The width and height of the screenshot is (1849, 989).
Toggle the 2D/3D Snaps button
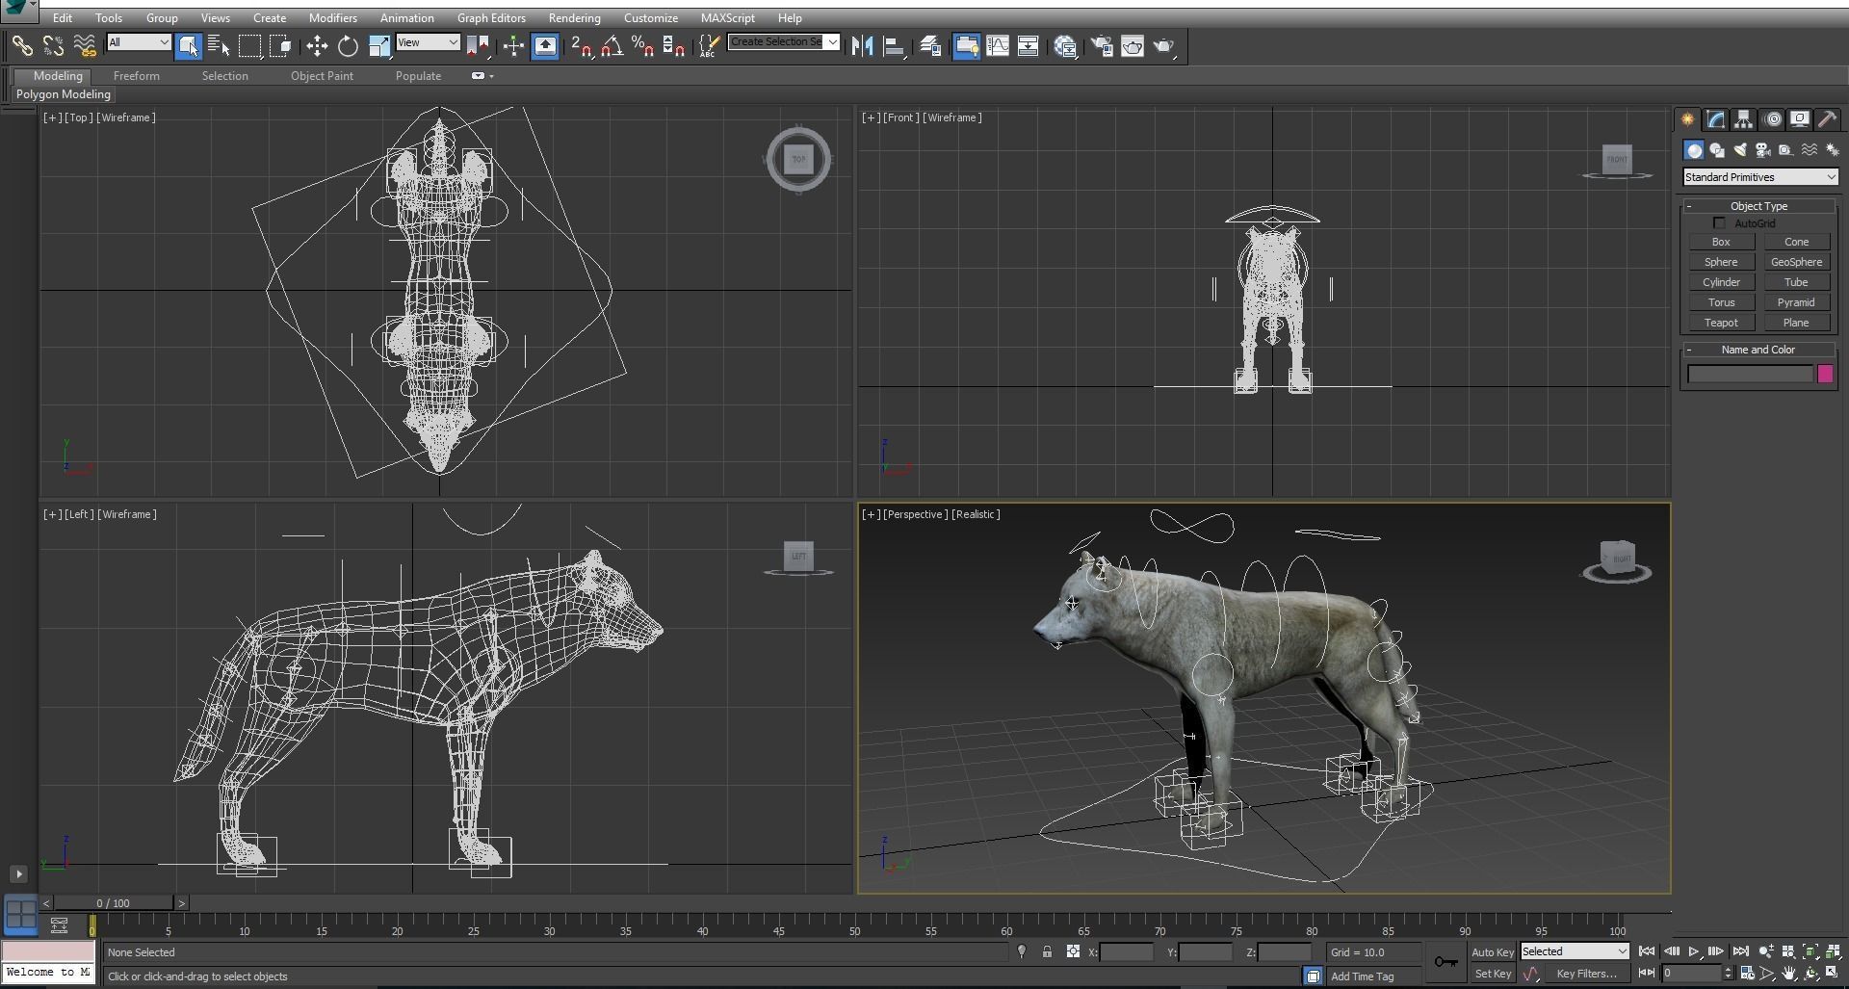tap(581, 45)
